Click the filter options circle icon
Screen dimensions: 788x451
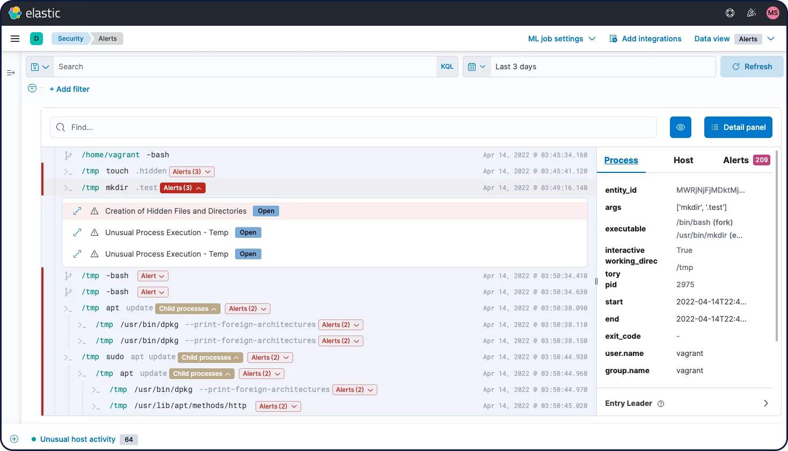tap(32, 88)
